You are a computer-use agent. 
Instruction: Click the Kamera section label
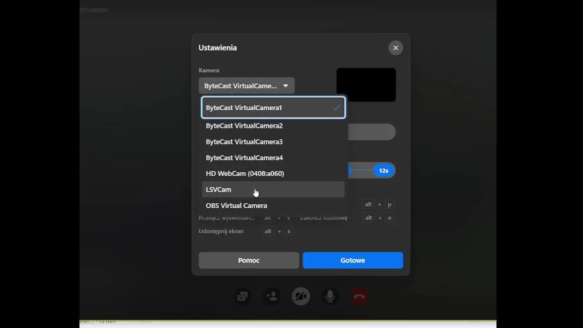click(x=209, y=70)
